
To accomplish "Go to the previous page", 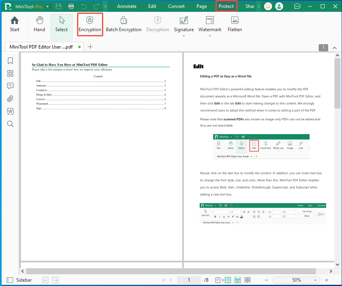I will [x=171, y=280].
